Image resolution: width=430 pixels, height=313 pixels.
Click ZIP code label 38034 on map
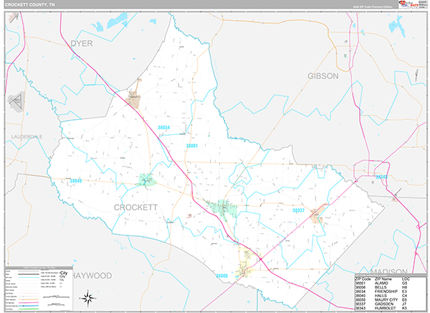(x=163, y=128)
